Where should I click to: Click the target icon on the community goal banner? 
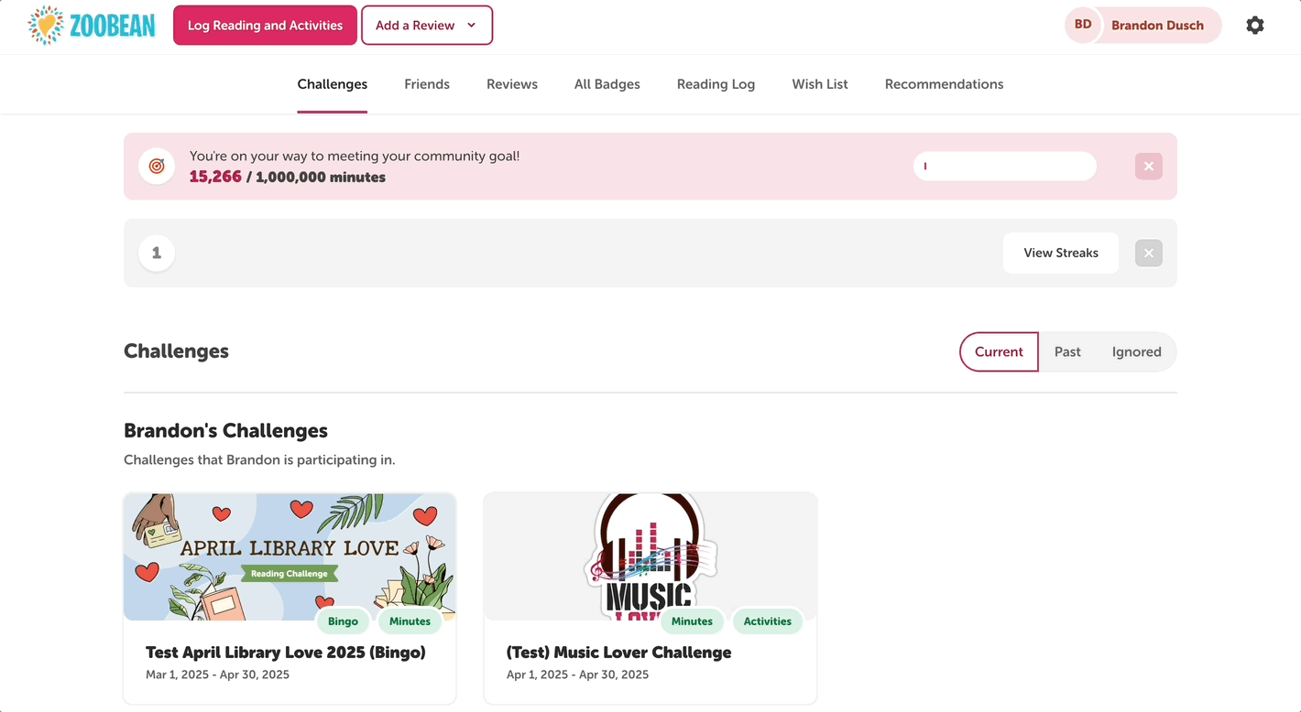click(x=156, y=166)
